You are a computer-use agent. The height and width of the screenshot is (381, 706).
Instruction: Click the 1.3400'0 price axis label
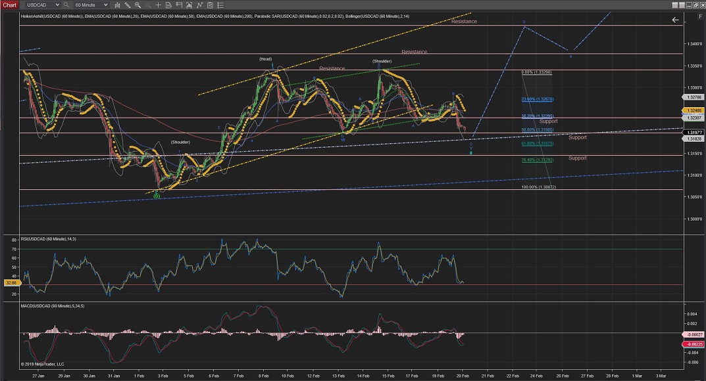click(694, 44)
